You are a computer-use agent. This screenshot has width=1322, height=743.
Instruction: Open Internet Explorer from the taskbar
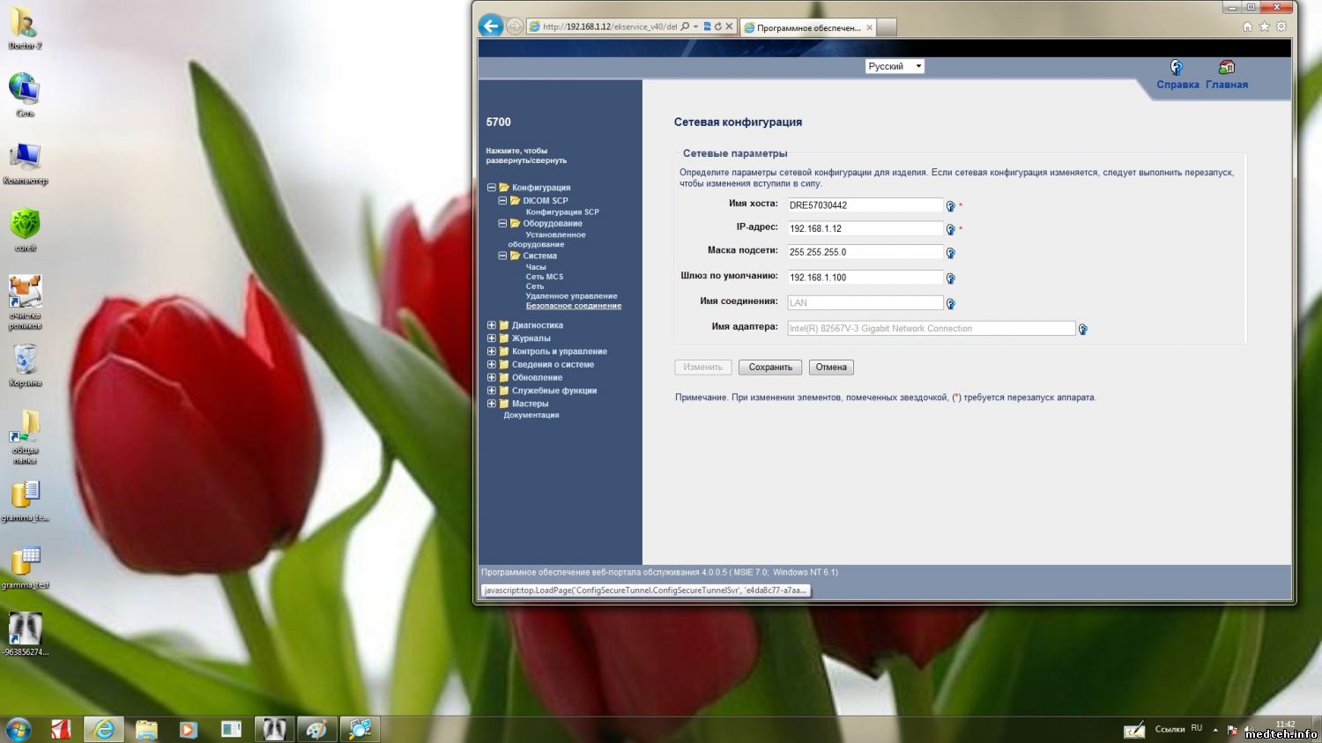104,729
